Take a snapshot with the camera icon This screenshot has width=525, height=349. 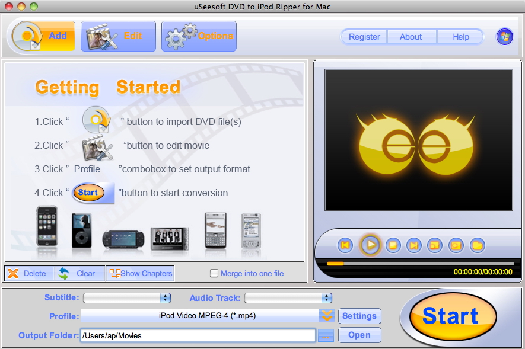pos(456,245)
